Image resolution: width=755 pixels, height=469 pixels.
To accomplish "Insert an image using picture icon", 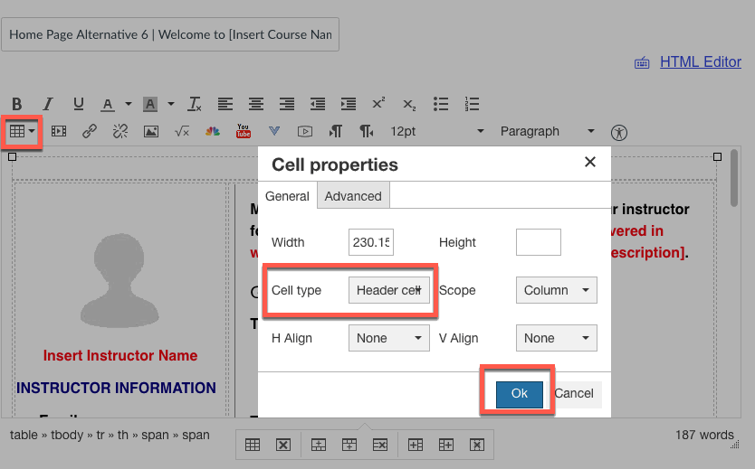I will pyautogui.click(x=151, y=131).
